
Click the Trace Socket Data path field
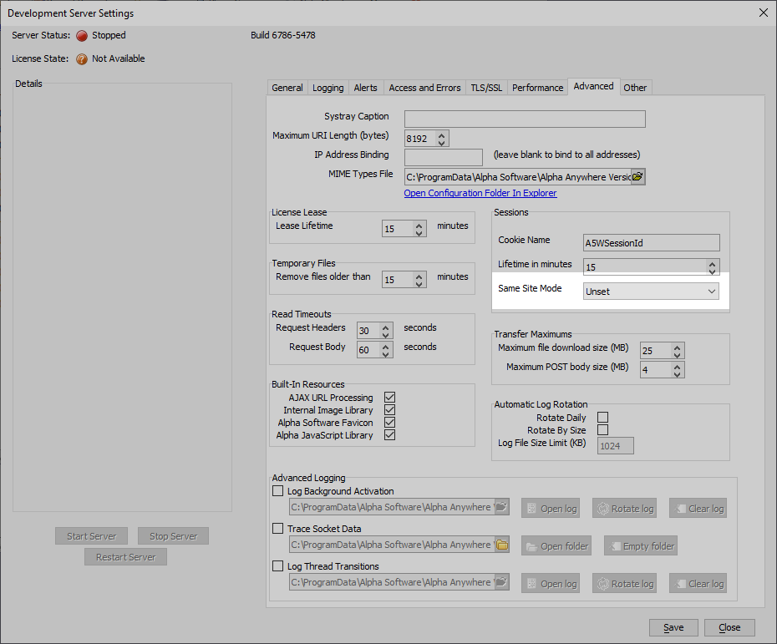point(392,545)
